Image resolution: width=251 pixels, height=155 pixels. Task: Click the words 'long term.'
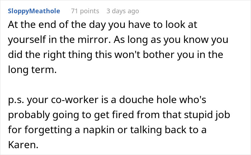(x=32, y=70)
